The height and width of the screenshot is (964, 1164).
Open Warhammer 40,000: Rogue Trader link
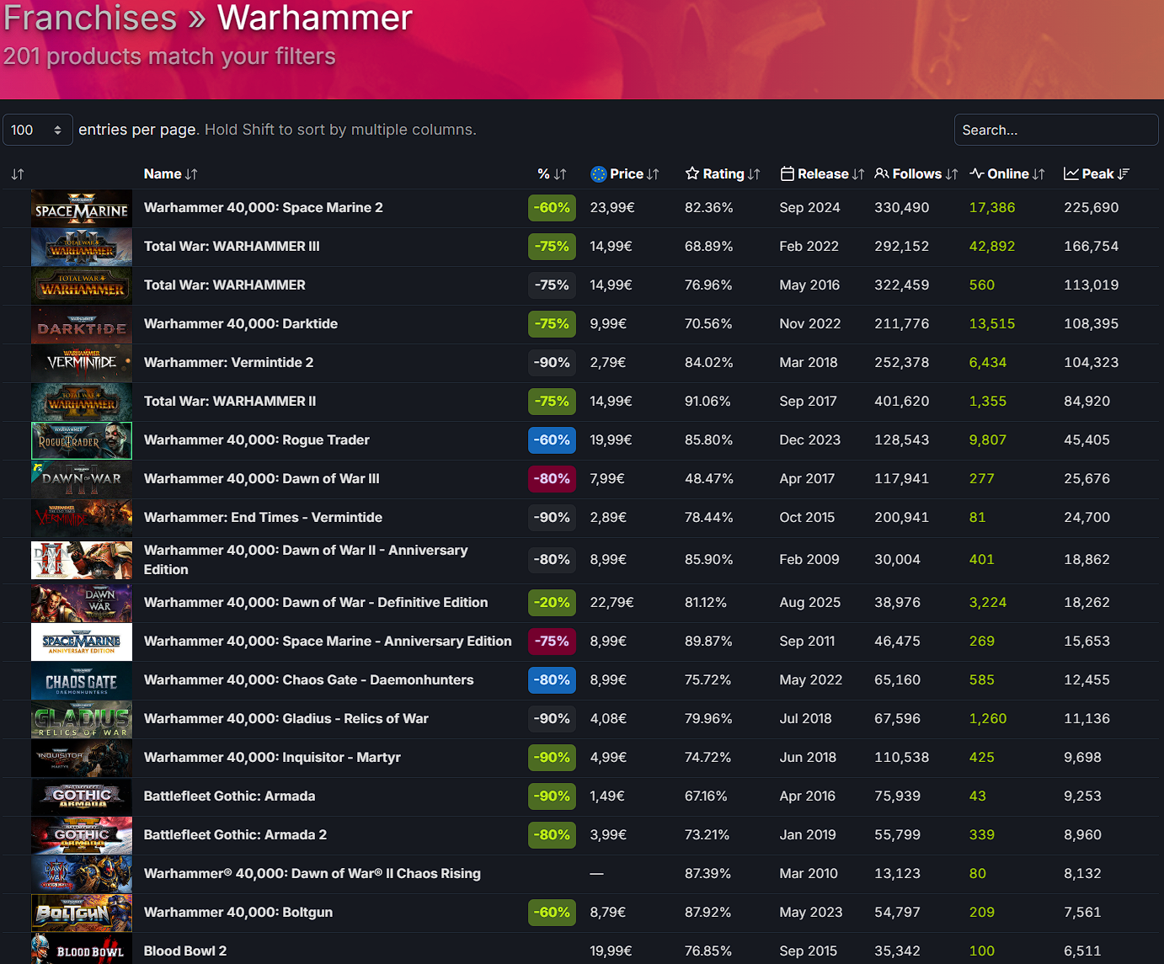[257, 439]
